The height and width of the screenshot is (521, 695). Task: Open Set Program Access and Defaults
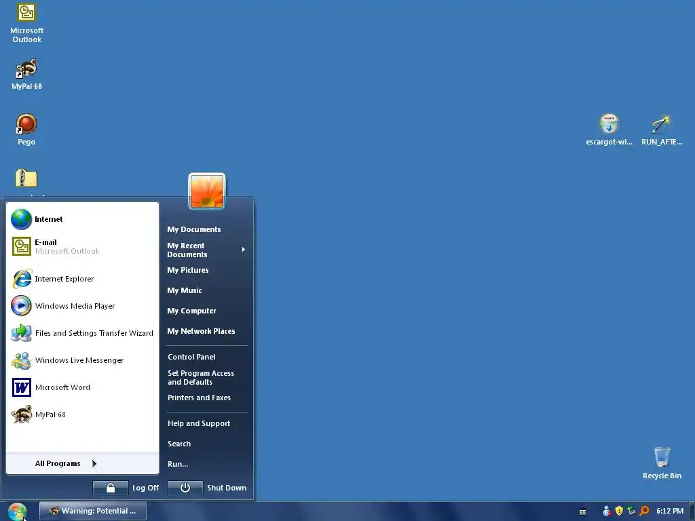tap(206, 377)
